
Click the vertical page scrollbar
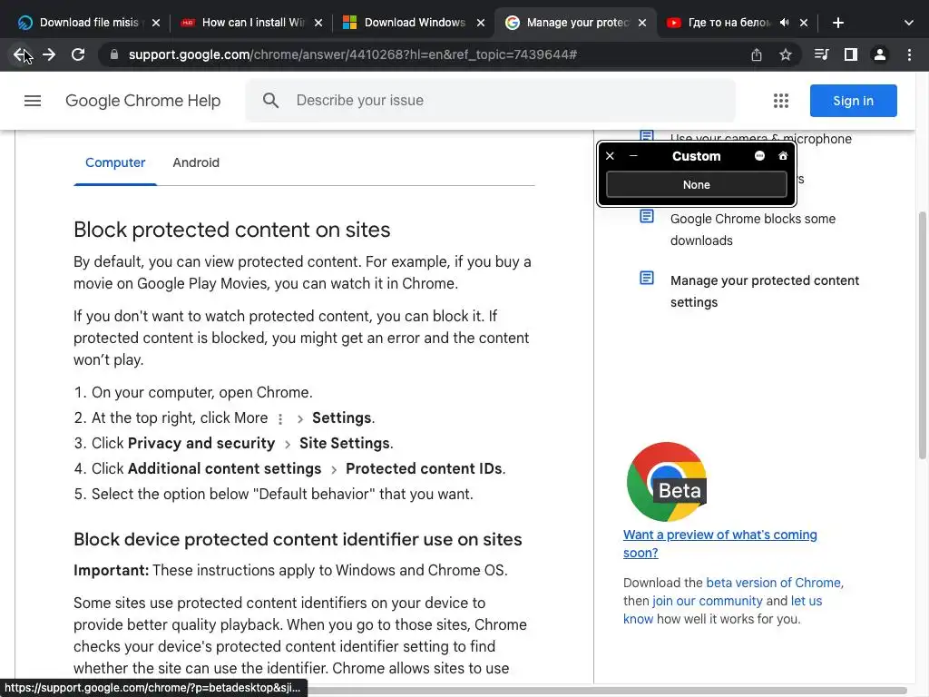(x=923, y=335)
